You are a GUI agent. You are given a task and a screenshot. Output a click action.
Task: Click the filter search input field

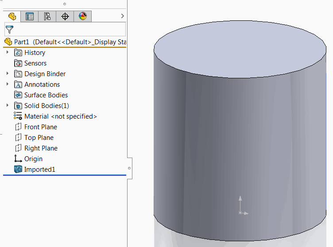pos(65,30)
